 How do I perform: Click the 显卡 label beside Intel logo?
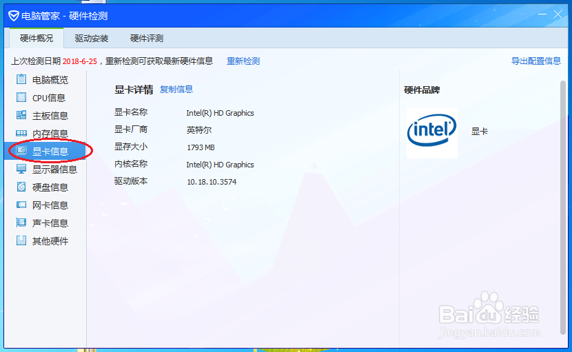tap(480, 132)
